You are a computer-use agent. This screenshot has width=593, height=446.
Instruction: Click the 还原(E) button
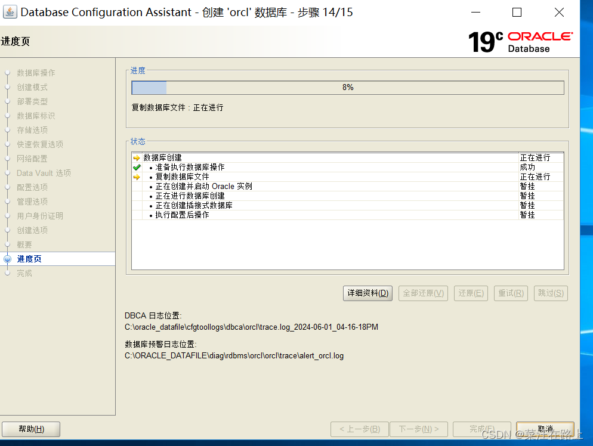pyautogui.click(x=471, y=293)
